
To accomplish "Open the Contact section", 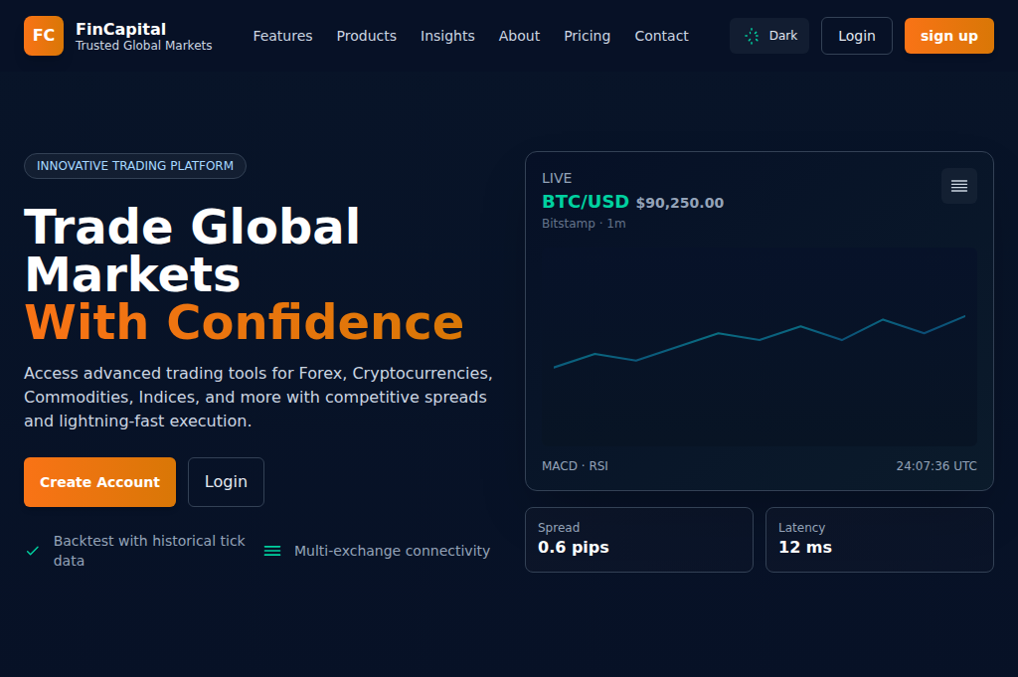I will (661, 36).
